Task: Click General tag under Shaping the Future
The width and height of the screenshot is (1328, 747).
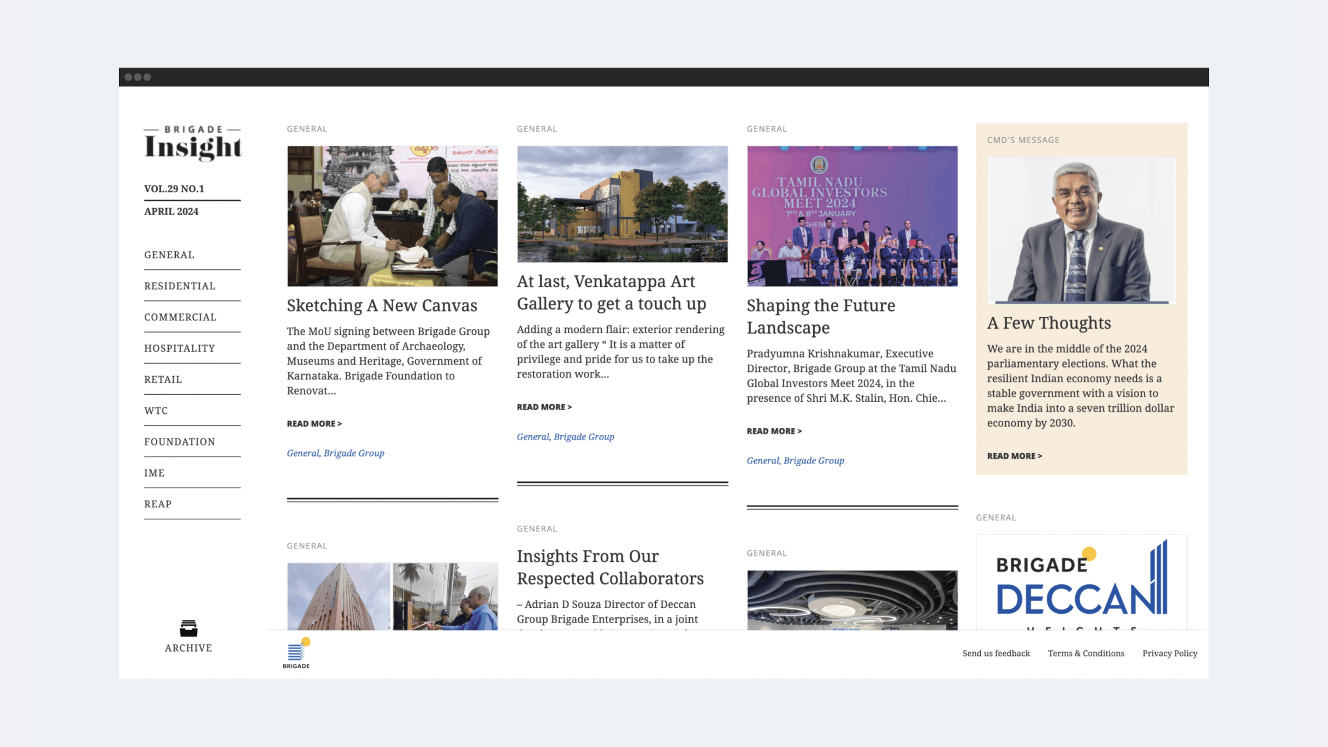Action: point(763,460)
